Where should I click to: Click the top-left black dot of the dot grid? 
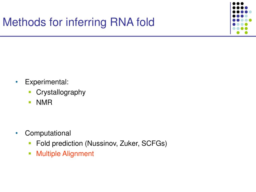coord(234,3)
